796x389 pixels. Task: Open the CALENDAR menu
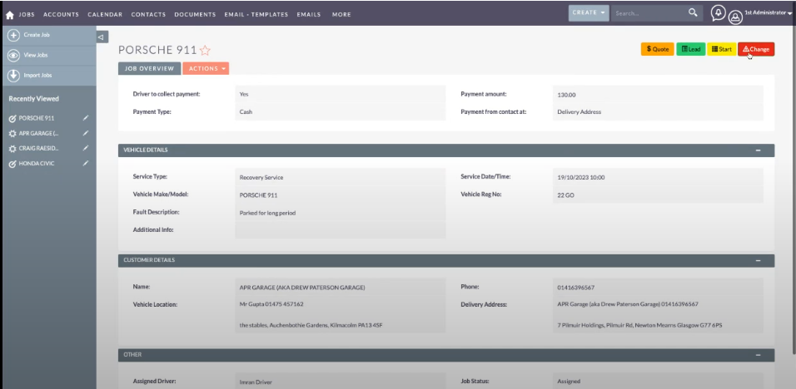tap(105, 15)
